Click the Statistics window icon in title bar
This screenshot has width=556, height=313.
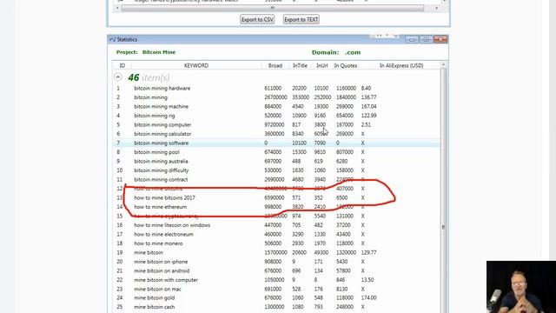click(x=112, y=39)
